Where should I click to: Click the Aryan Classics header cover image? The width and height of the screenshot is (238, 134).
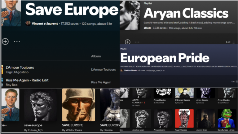pyautogui.click(x=130, y=15)
